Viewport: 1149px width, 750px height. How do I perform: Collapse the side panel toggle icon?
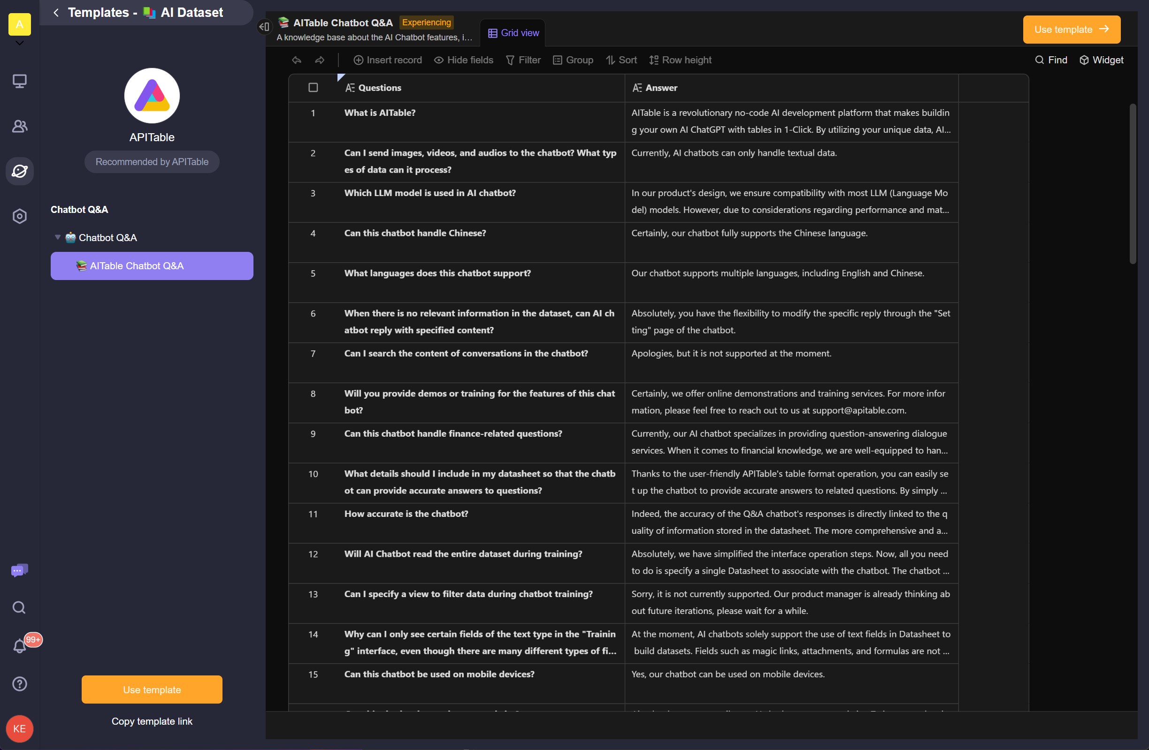coord(264,27)
